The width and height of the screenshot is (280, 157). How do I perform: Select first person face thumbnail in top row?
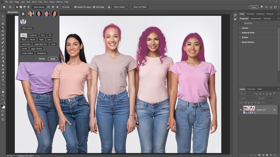point(31,14)
